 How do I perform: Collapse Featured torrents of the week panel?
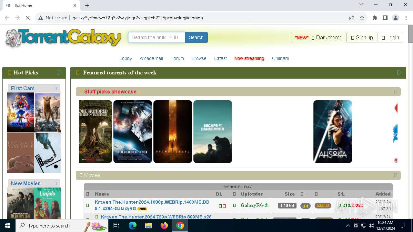tap(399, 72)
